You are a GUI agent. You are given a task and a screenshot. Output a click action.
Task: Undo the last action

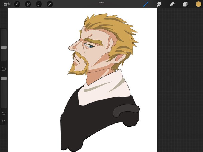tap(4, 113)
